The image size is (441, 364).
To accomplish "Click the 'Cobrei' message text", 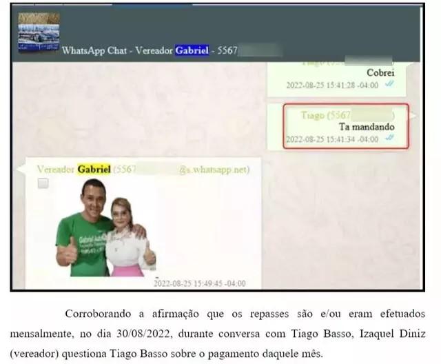I will [380, 72].
